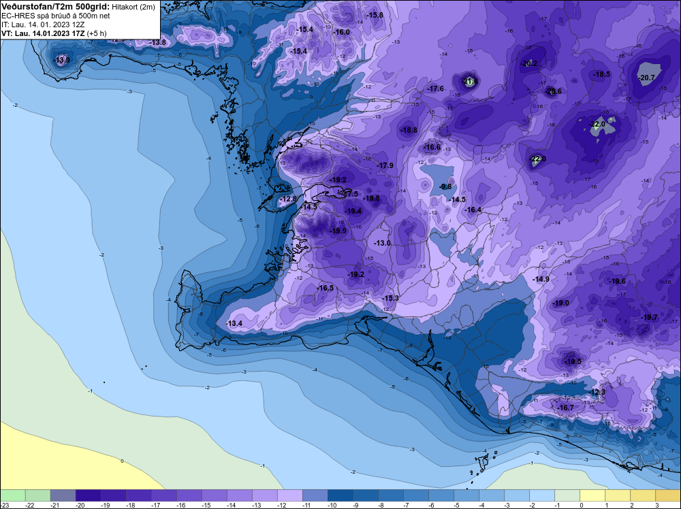Click the -19.0 temperature value

561,303
